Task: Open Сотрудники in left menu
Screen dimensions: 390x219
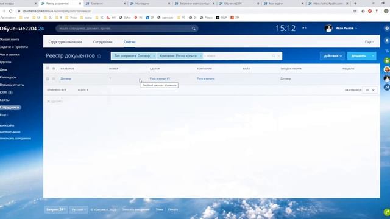Action: (x=10, y=108)
